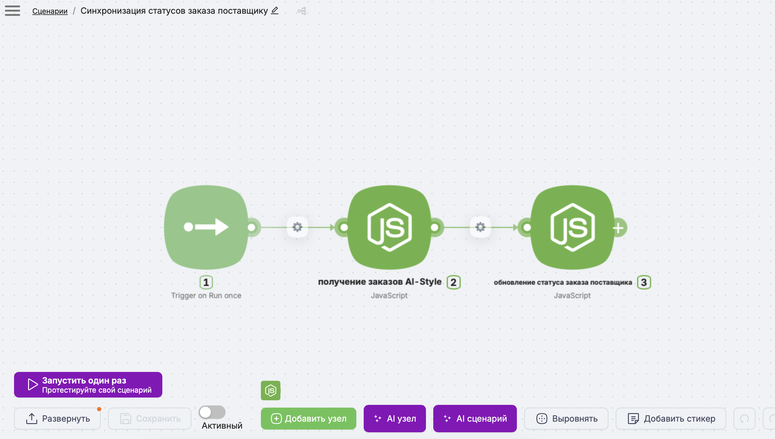Screen dimensions: 775x439
Task: Click the small JavaScript icon above Добавить узел
Action: pos(270,390)
